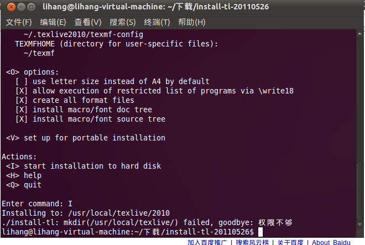Minimize the terminal window
Image resolution: width=365 pixels, height=245 pixels.
point(21,7)
